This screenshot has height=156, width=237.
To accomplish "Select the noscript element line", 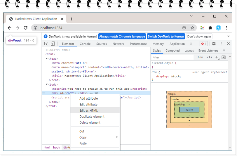I will [99, 89].
